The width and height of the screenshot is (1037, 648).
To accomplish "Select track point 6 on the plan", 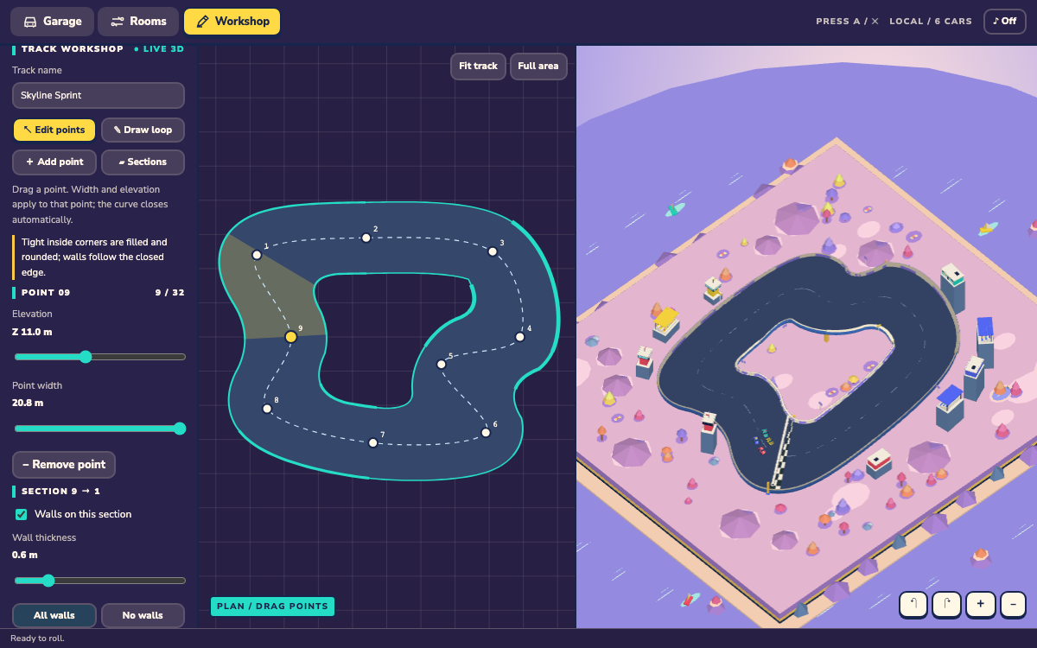I will [x=486, y=432].
